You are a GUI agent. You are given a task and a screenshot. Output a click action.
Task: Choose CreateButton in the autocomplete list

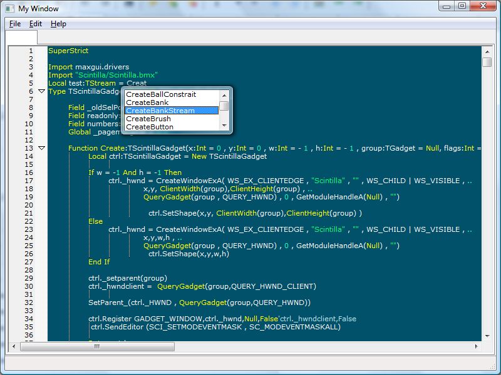point(150,127)
